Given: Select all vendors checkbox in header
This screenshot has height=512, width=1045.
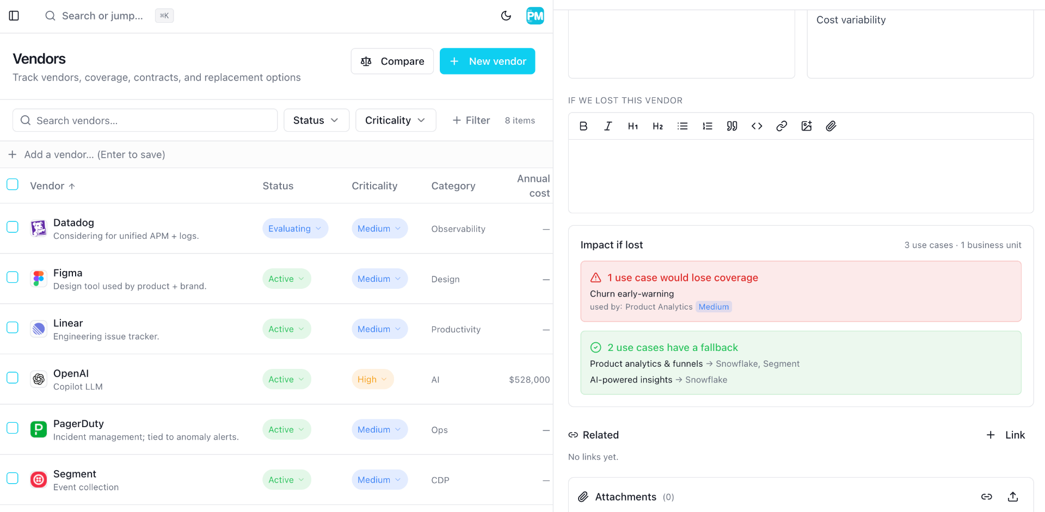Looking at the screenshot, I should pos(13,184).
